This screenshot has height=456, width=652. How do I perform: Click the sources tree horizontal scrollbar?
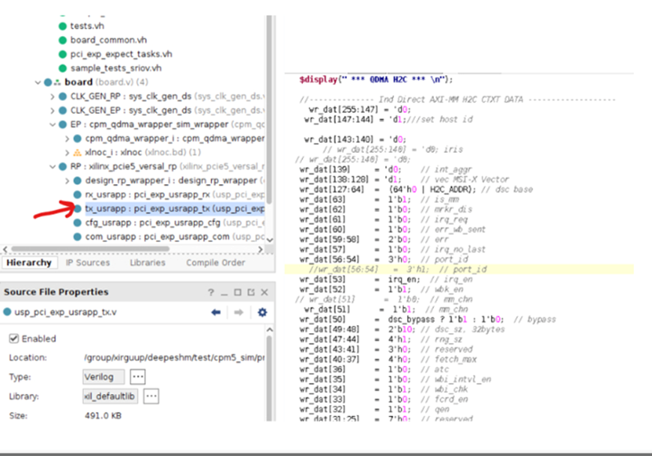point(90,249)
